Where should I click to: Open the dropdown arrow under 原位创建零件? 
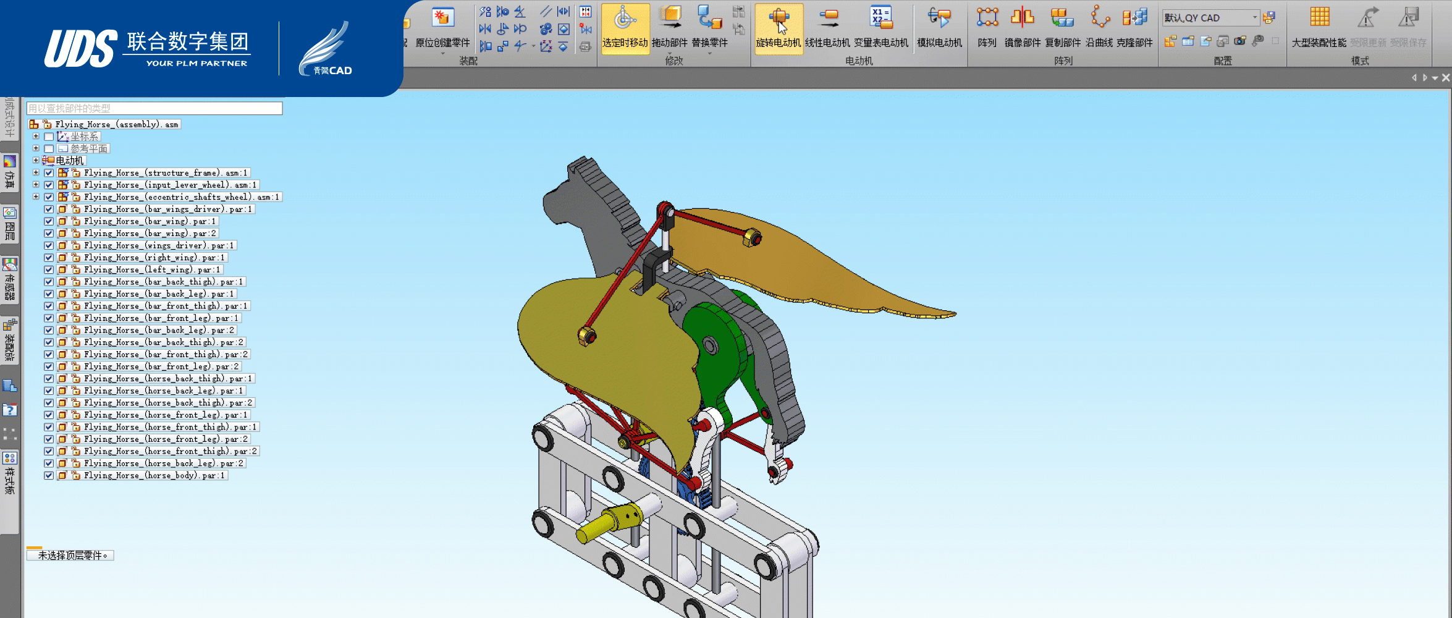[x=442, y=54]
